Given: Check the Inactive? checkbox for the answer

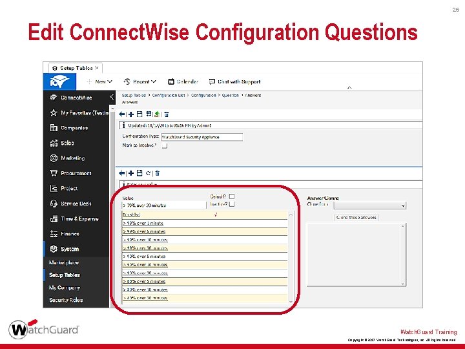Looking at the screenshot, I should (x=232, y=204).
